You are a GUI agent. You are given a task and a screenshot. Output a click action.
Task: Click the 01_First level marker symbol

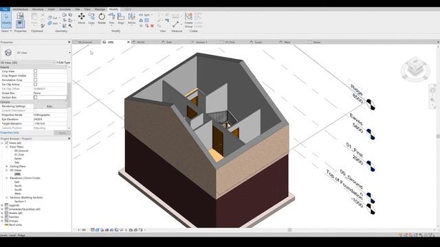(371, 166)
